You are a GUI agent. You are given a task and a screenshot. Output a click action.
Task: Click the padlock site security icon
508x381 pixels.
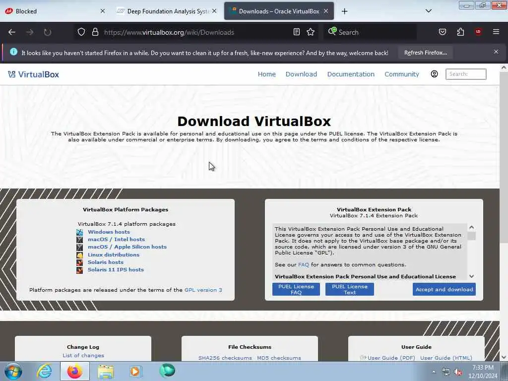[95, 32]
